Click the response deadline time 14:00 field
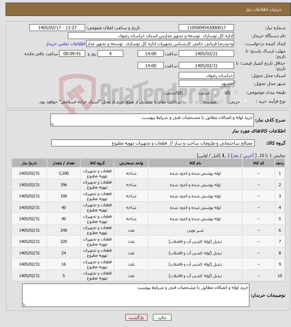Image resolution: width=291 pixels, height=327 pixels. [150, 54]
